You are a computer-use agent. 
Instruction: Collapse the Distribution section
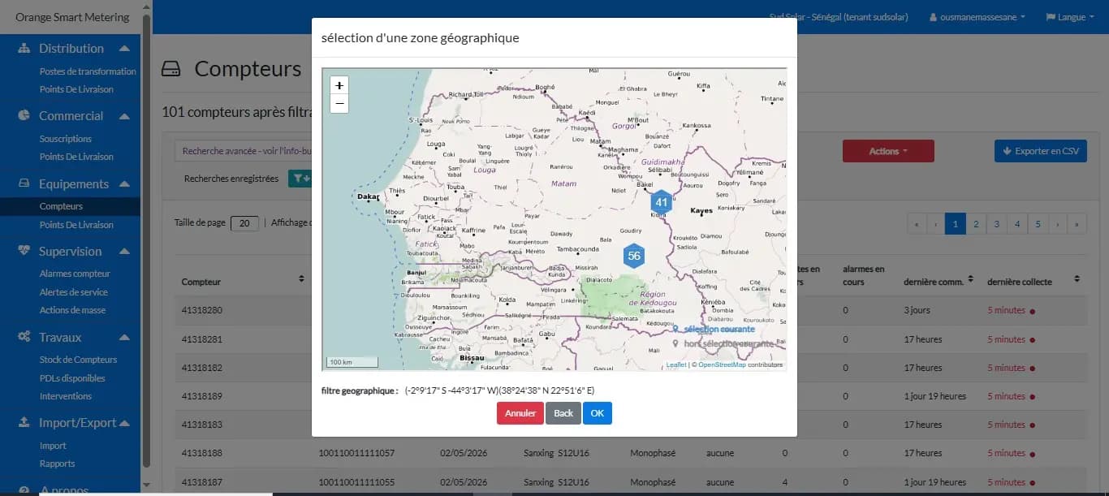(x=124, y=48)
